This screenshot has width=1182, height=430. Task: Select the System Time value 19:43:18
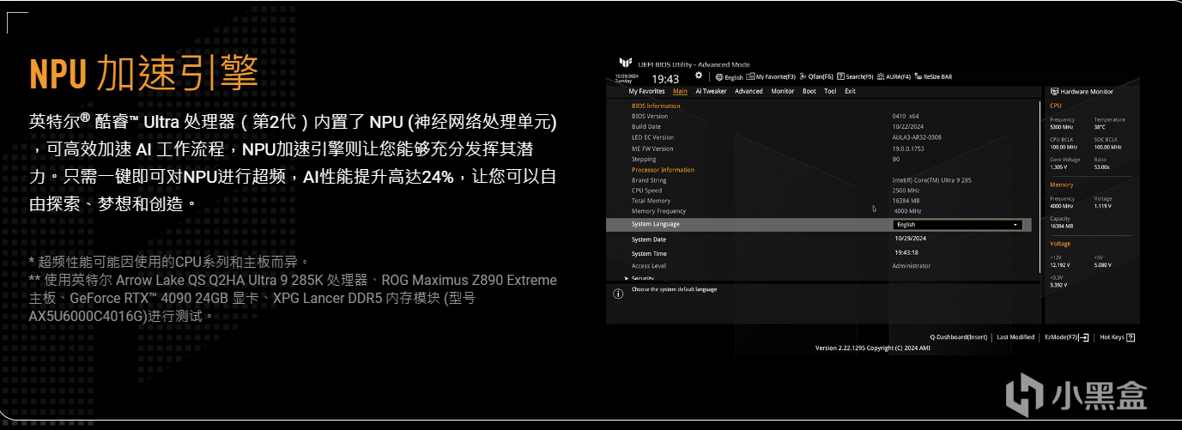(906, 252)
